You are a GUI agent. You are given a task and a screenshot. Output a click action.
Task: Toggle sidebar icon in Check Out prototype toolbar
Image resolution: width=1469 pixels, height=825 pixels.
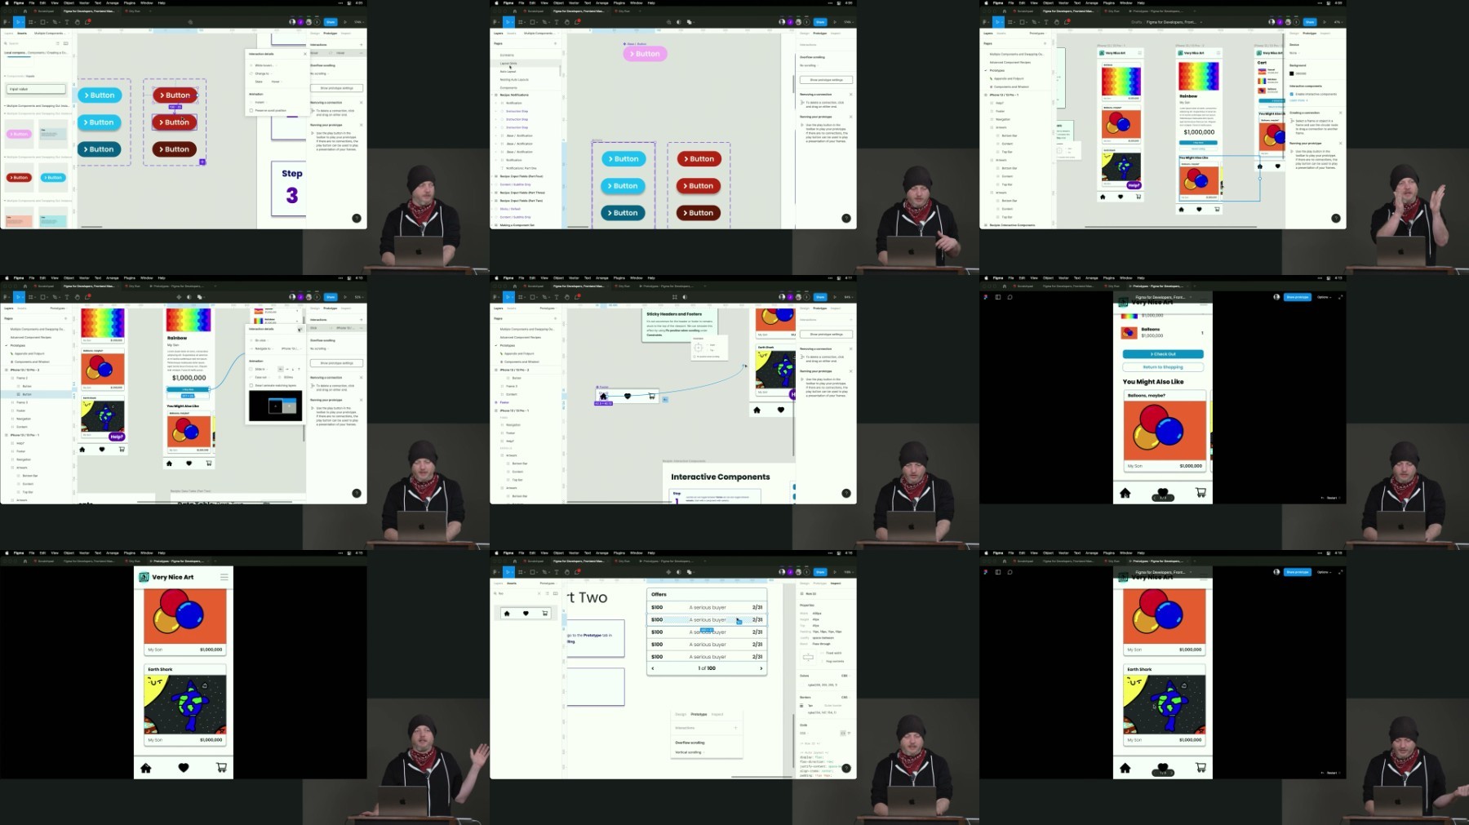[x=998, y=297]
